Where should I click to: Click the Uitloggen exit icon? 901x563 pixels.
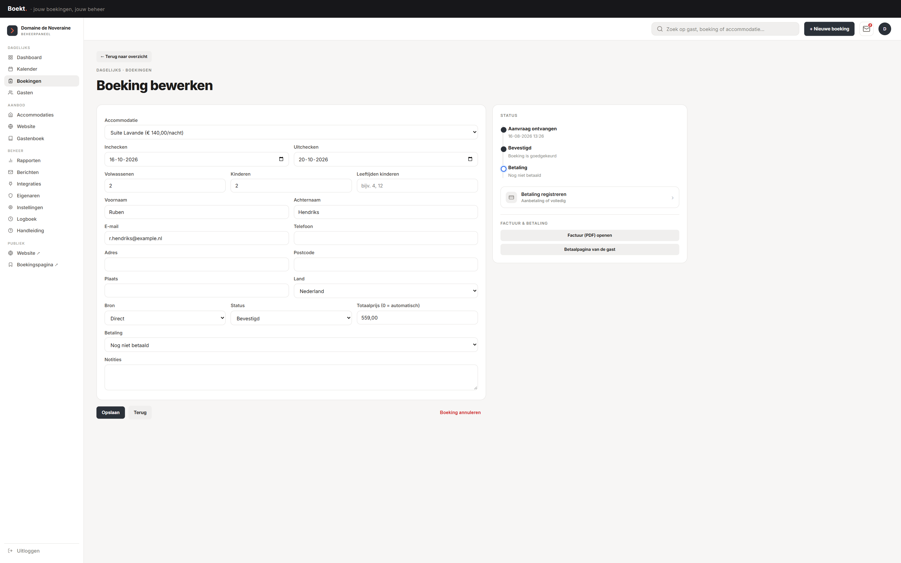pos(11,551)
